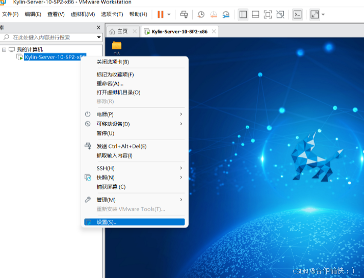Choose 打开虚拟机目录(O) in the context menu
The height and width of the screenshot is (278, 364).
point(135,93)
